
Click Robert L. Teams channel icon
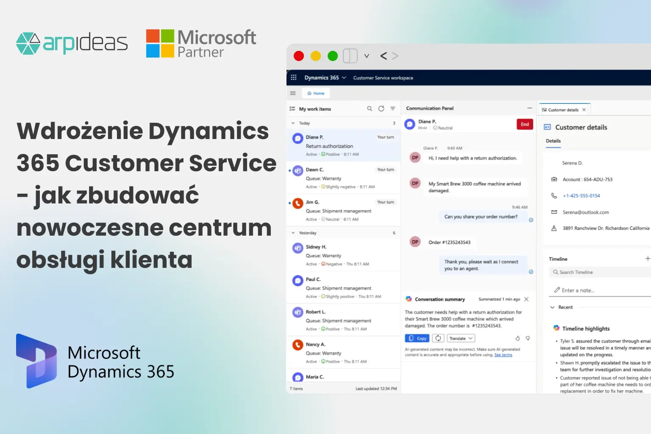pyautogui.click(x=298, y=313)
